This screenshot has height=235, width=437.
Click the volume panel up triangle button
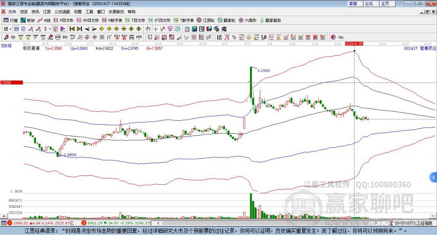tap(4, 216)
